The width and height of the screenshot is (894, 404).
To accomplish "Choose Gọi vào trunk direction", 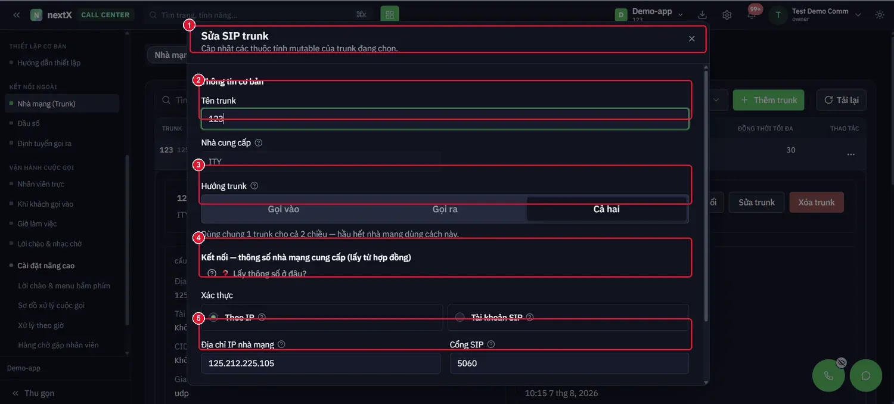I will (x=284, y=209).
